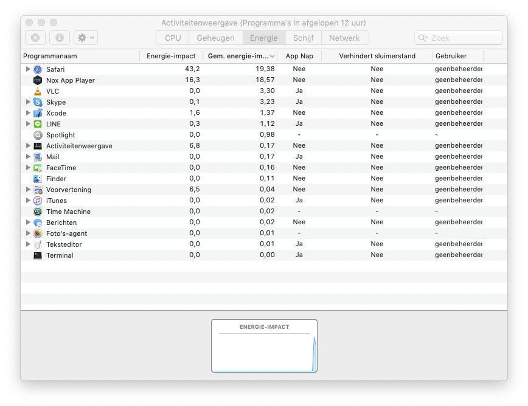Click the Skype app icon
Viewport: 528px width, 406px height.
(38, 102)
